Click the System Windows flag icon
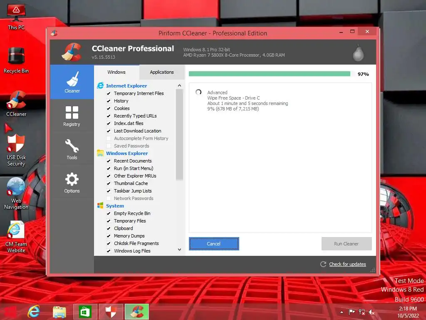The width and height of the screenshot is (426, 320). (100, 205)
